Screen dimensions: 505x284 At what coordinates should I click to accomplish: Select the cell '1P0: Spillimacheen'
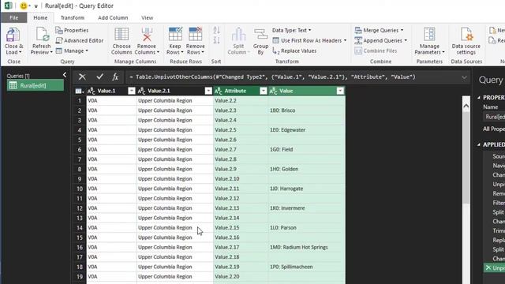click(x=307, y=267)
